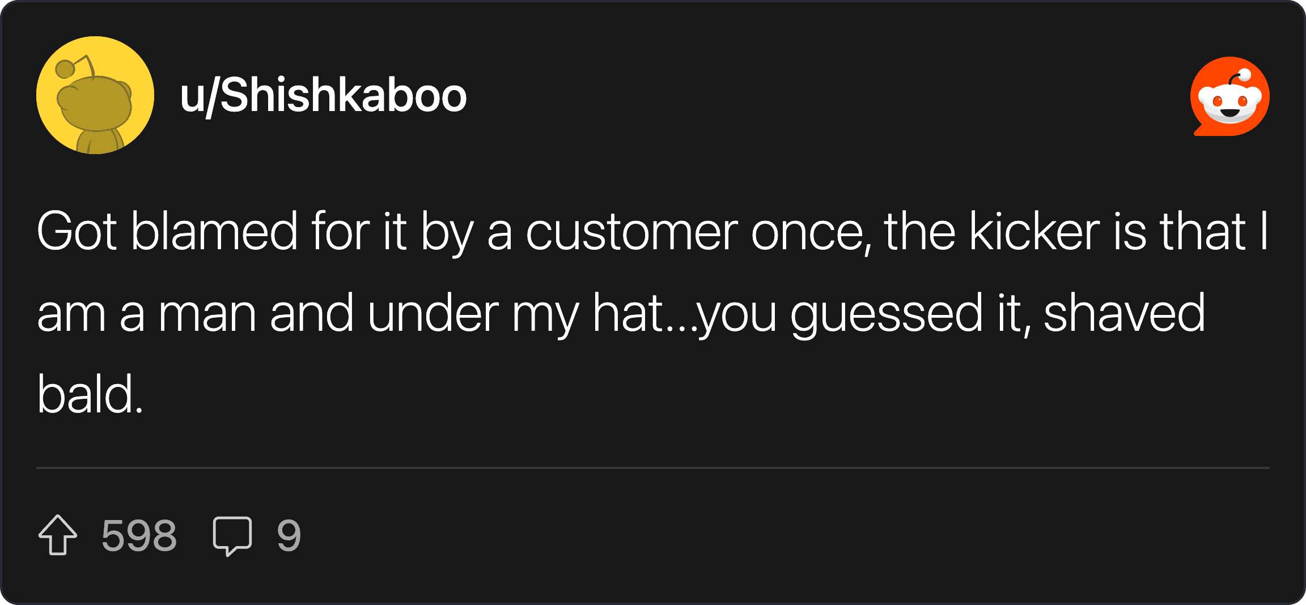Image resolution: width=1306 pixels, height=605 pixels.
Task: Click the word "Got" starting the comment
Action: tap(77, 232)
